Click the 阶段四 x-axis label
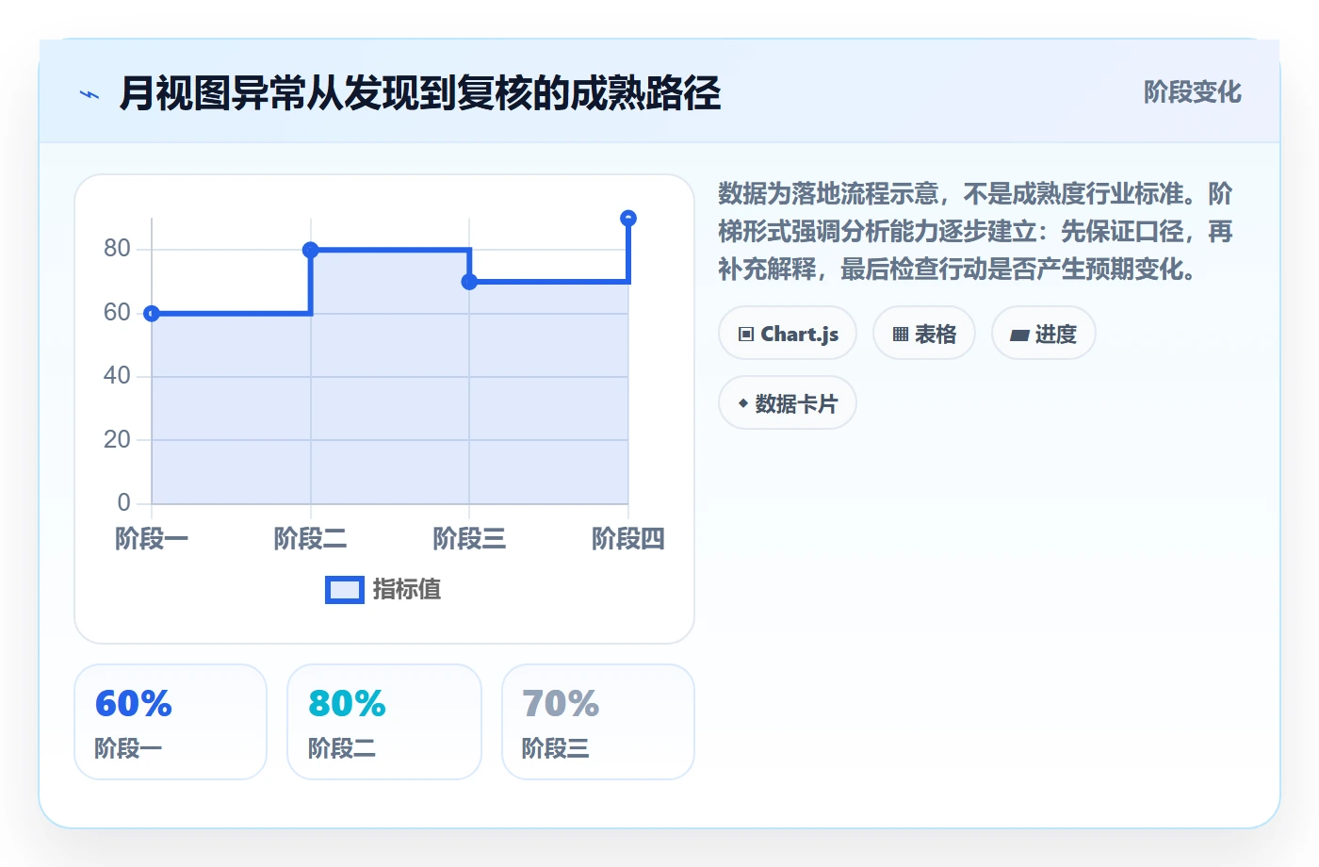 click(x=628, y=539)
